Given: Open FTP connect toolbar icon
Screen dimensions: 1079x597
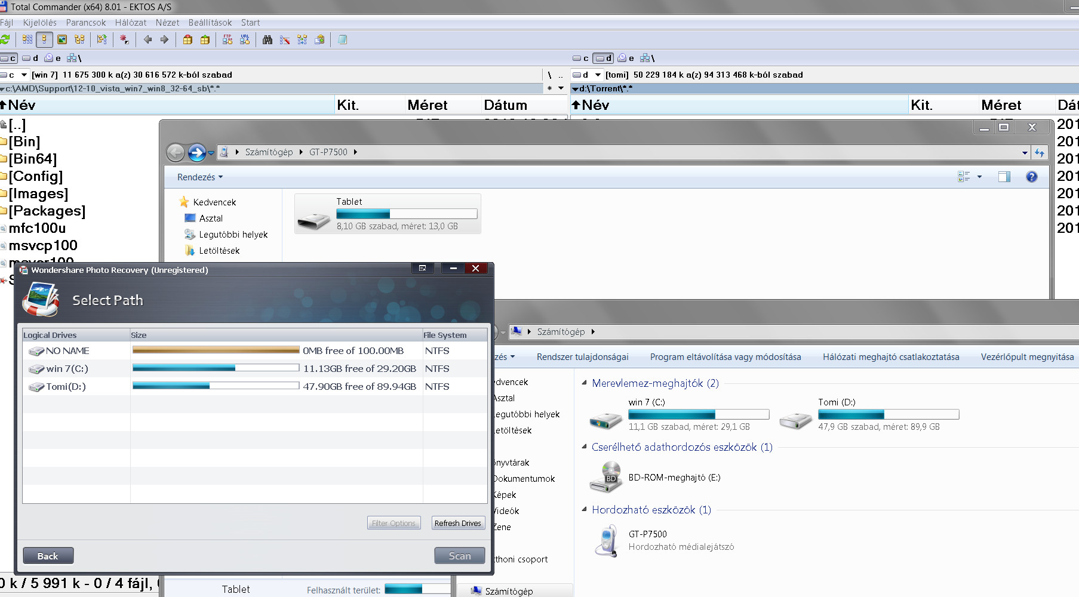Looking at the screenshot, I should [x=228, y=39].
